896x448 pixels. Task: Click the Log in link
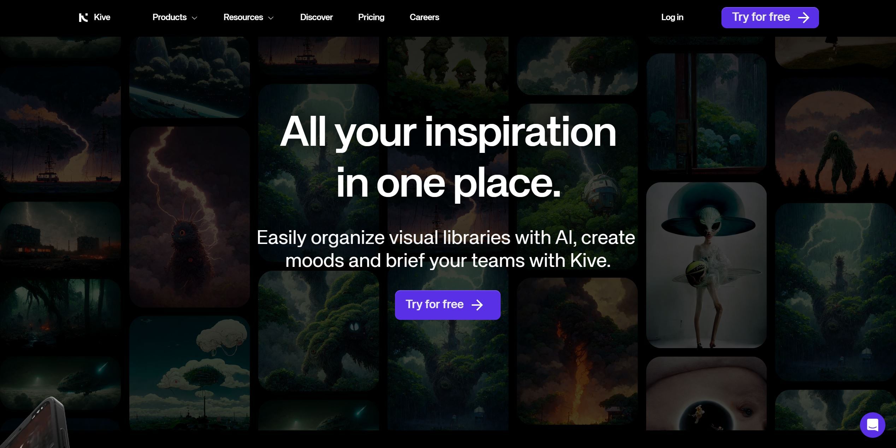click(672, 17)
